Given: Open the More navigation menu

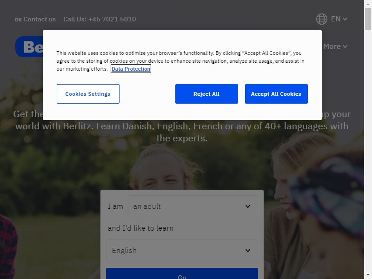Looking at the screenshot, I should (335, 46).
